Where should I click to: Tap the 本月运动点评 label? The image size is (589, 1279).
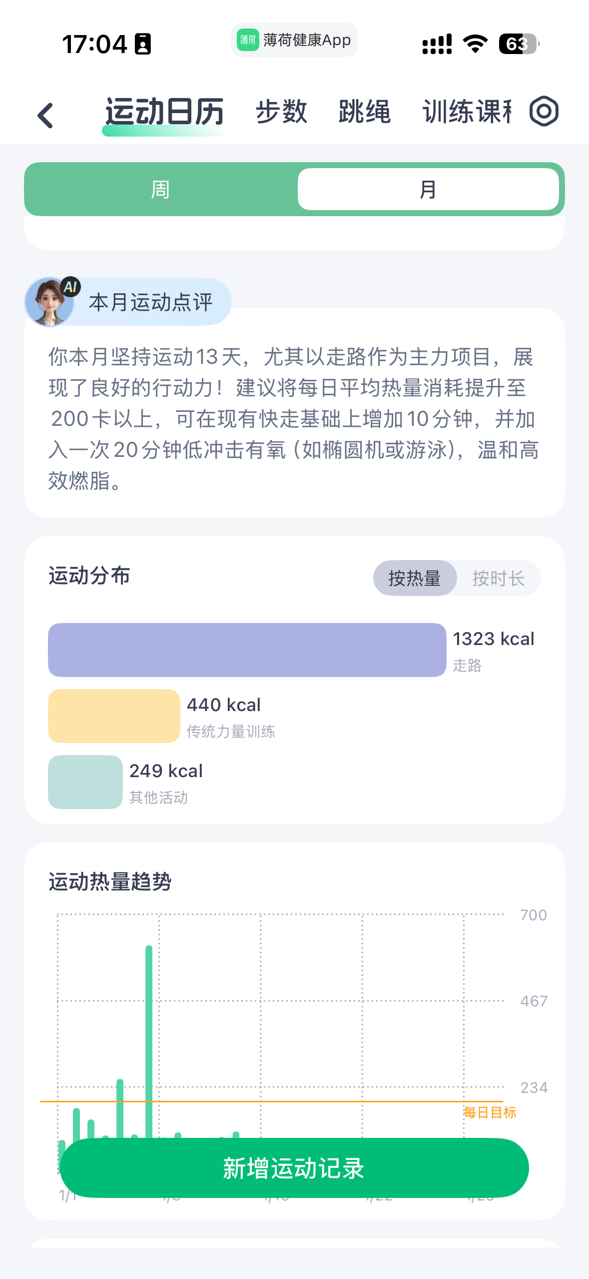[150, 302]
